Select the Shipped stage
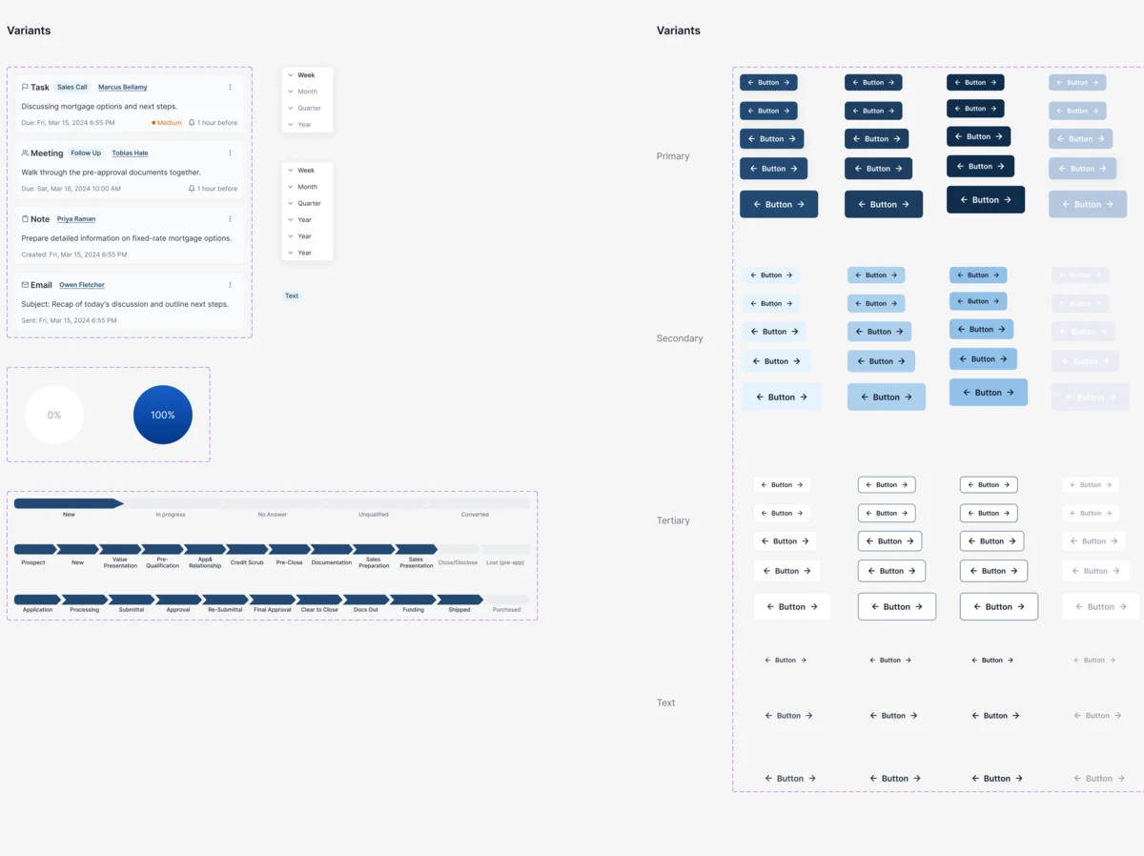 click(x=460, y=600)
